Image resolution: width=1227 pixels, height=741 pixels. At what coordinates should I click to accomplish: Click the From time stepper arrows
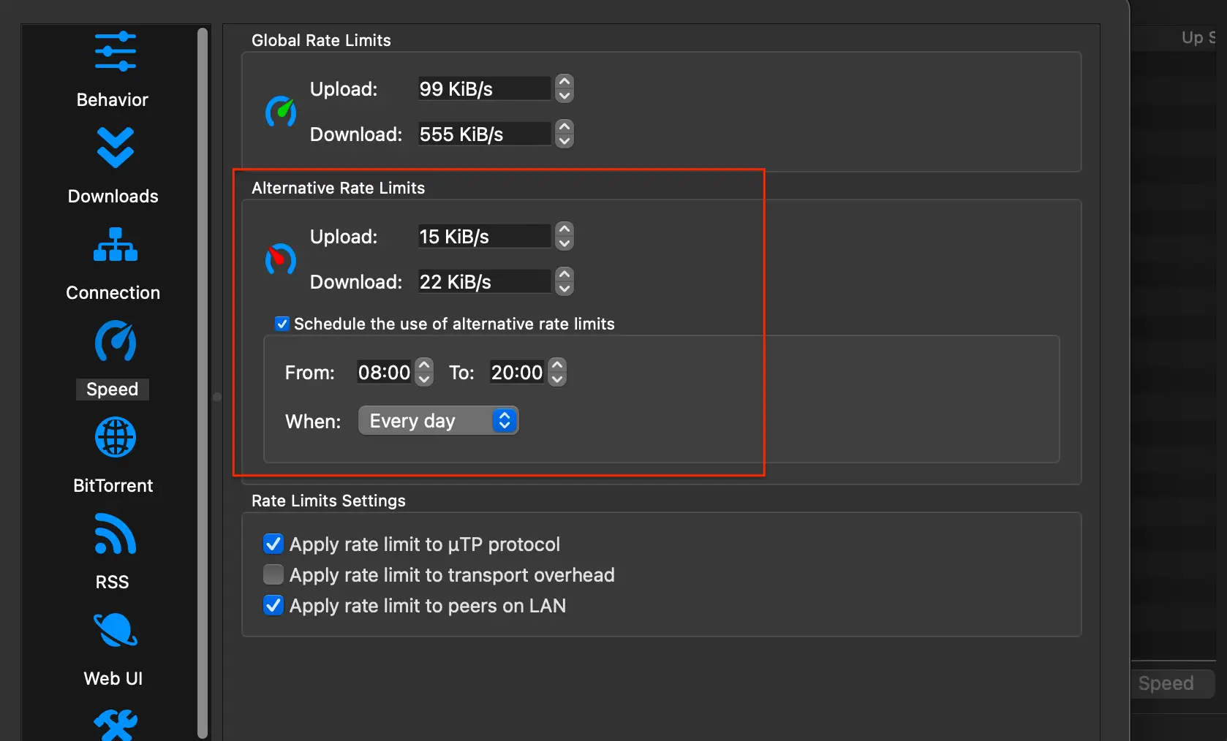(424, 372)
